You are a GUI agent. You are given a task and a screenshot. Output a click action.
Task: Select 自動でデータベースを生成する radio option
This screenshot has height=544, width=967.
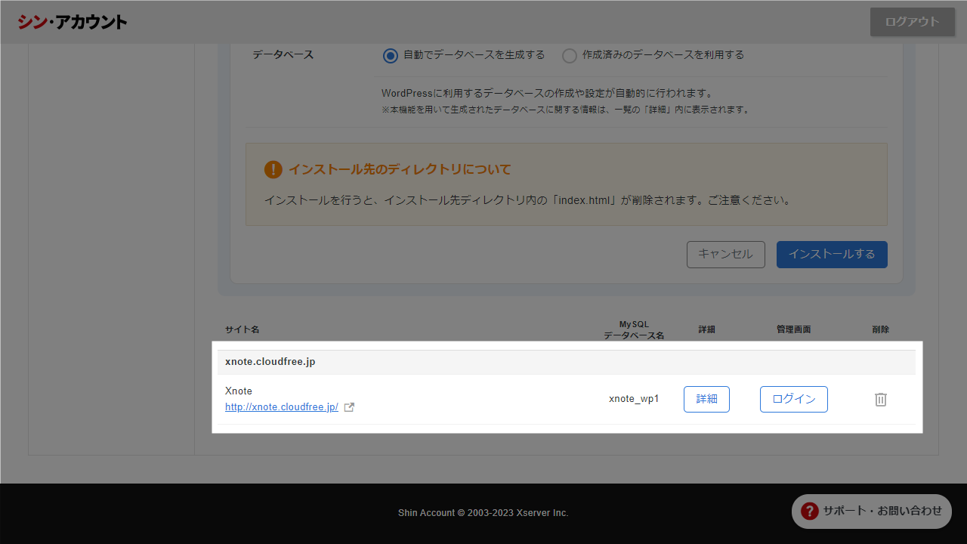[x=390, y=55]
